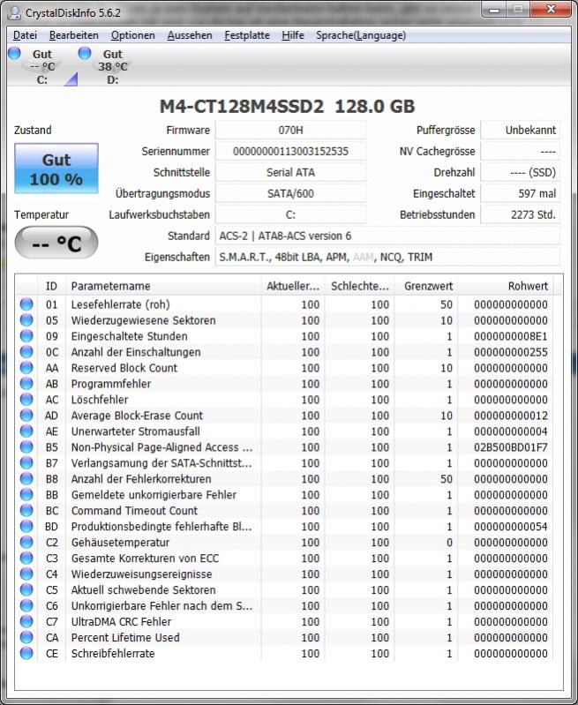Click raw value 000000000012
Screen dimensions: 578x705
click(x=511, y=416)
